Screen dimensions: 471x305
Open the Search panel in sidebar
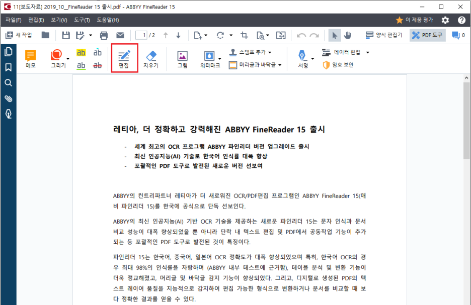(9, 83)
